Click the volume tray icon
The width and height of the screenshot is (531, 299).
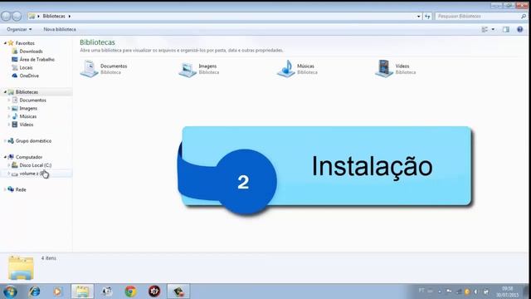coord(475,292)
